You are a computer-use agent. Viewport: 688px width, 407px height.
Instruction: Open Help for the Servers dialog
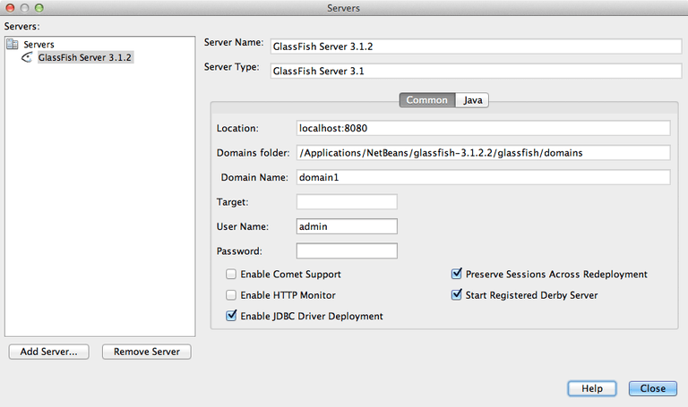click(592, 388)
